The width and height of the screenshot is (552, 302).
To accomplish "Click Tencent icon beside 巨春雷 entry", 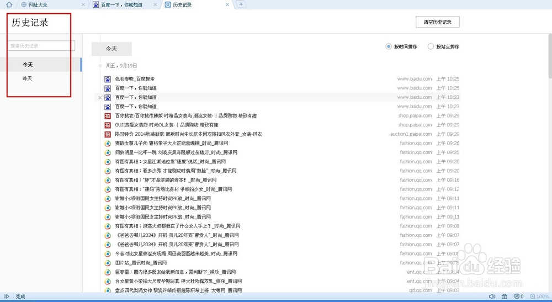I will [x=108, y=272].
